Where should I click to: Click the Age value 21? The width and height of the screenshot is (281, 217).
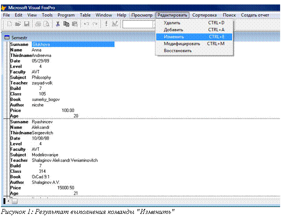click(76, 193)
